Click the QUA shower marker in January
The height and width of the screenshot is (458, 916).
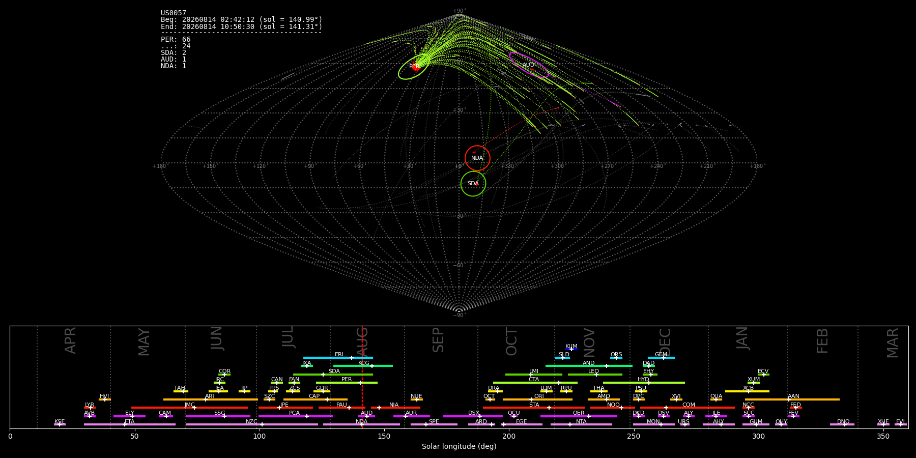click(715, 399)
